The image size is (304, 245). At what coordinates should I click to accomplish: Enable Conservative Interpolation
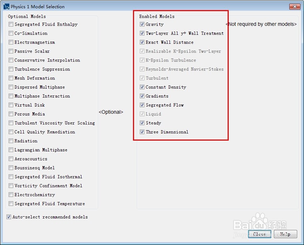click(11, 60)
